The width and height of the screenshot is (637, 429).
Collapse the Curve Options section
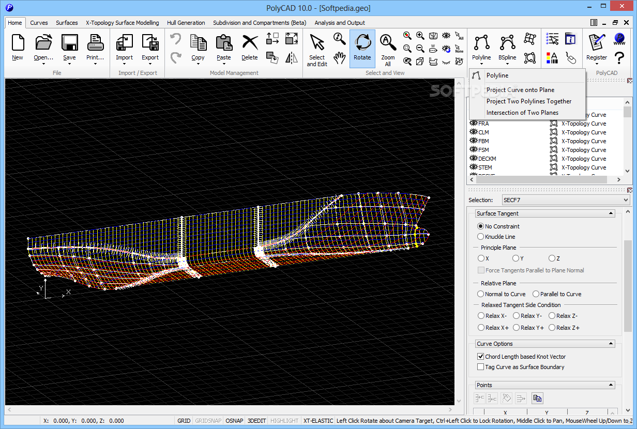click(x=611, y=344)
